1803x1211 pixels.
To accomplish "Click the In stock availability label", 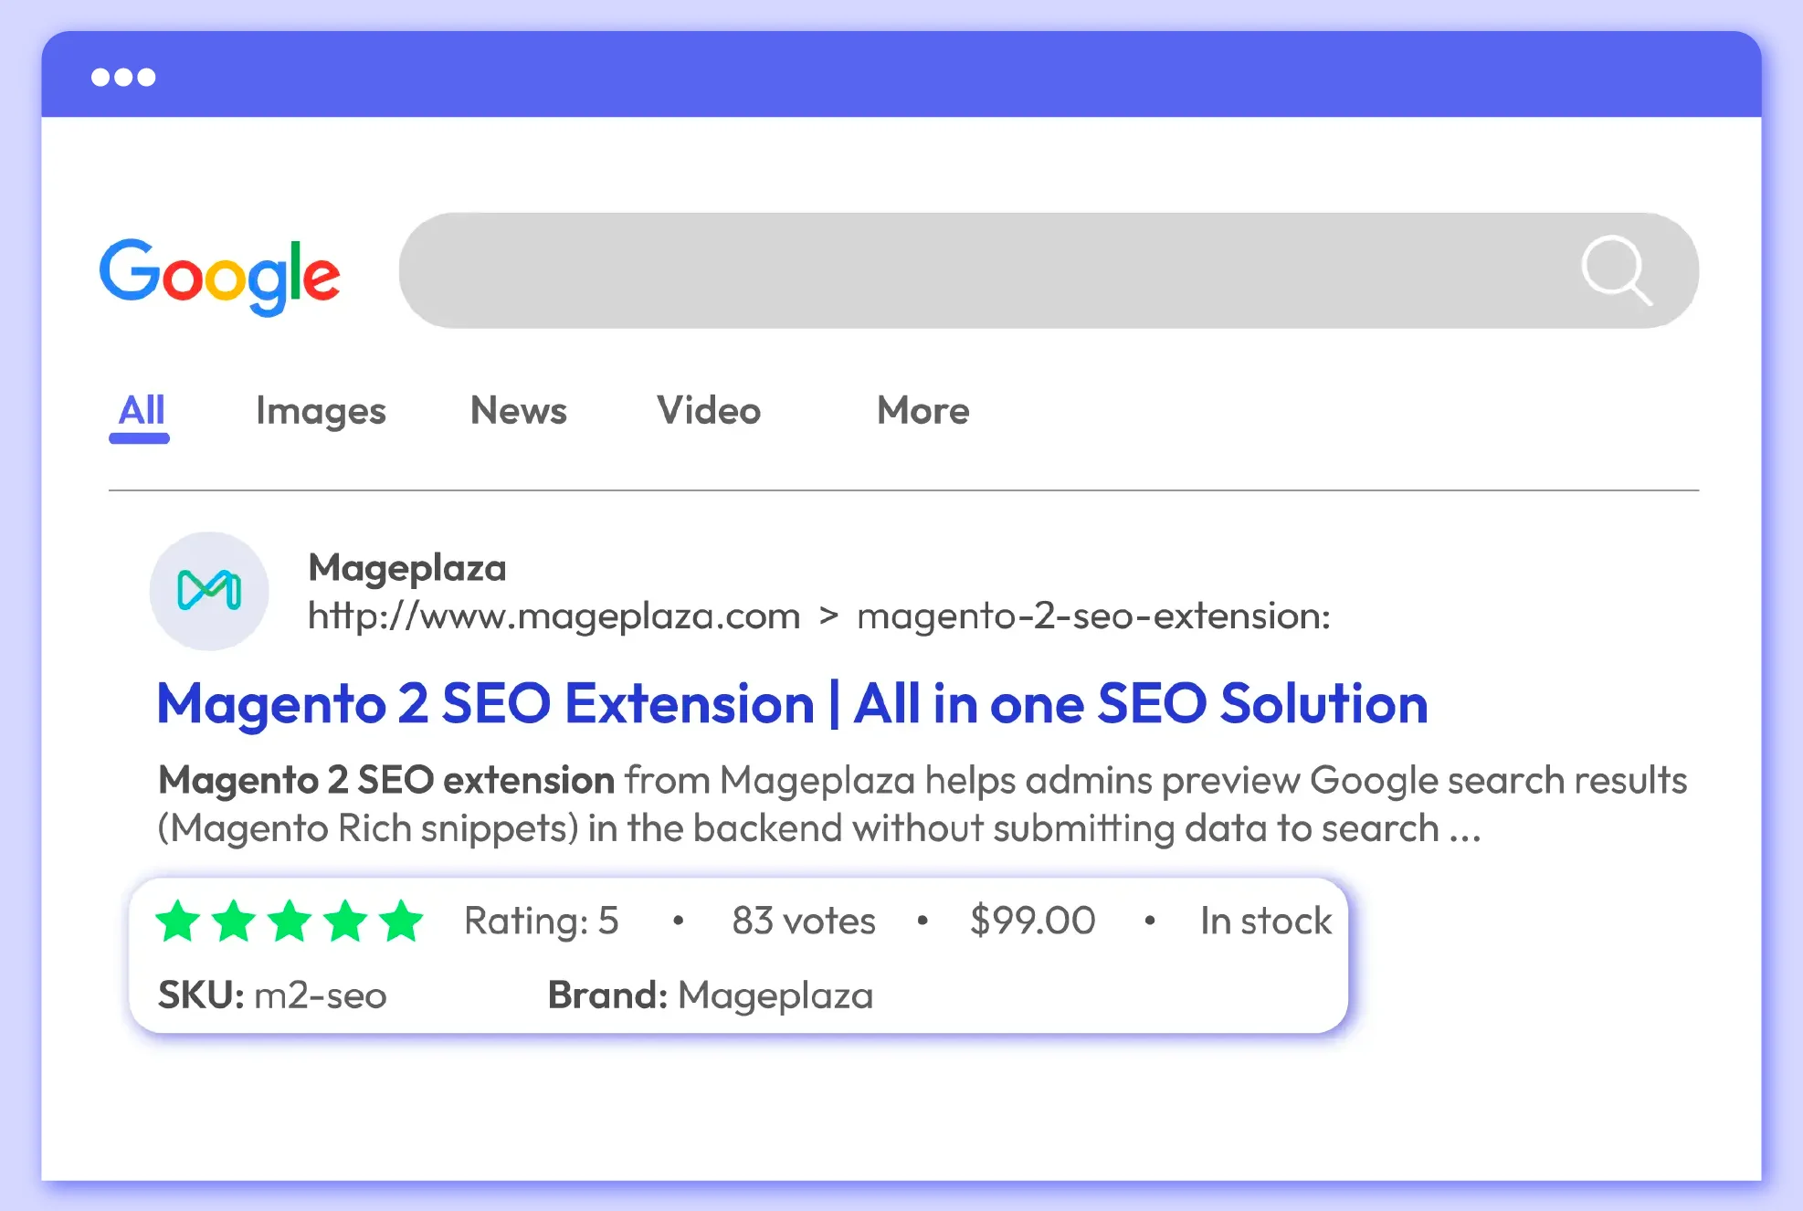I will (x=1266, y=921).
